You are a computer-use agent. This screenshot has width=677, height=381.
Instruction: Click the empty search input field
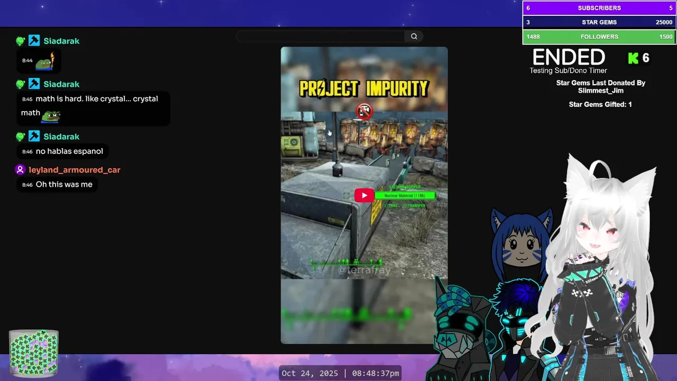point(321,37)
